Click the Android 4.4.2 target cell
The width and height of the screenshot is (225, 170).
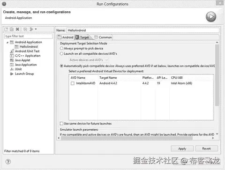tap(108, 83)
